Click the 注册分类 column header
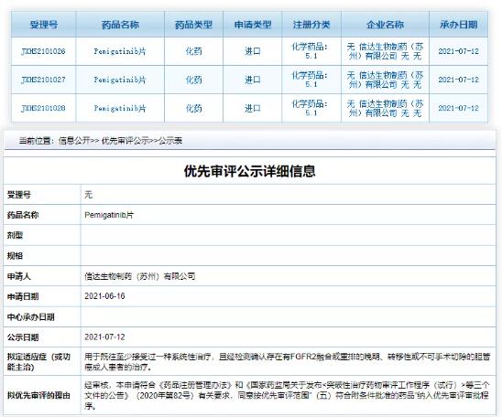Image resolution: width=502 pixels, height=417 pixels. click(311, 25)
